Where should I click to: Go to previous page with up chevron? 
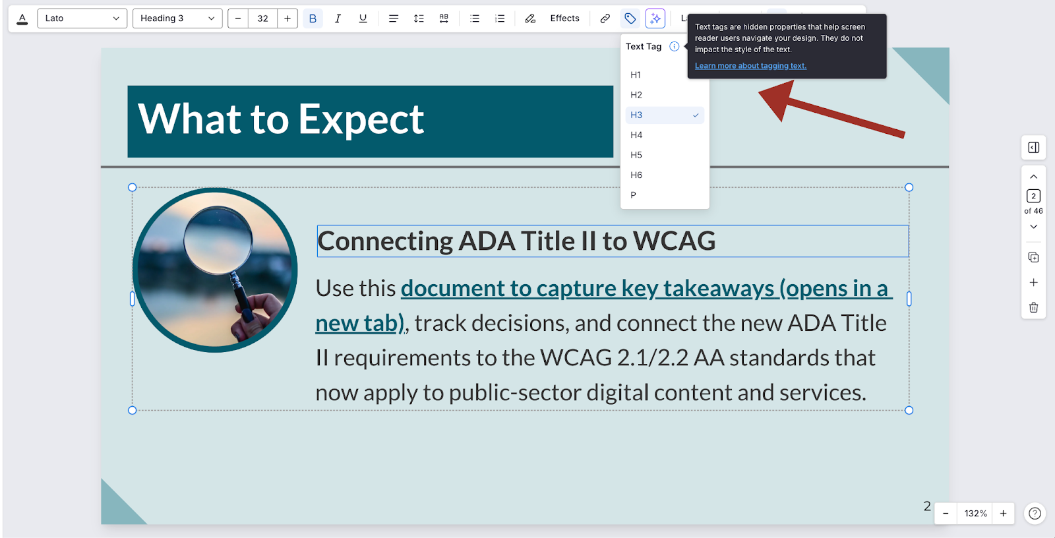pos(1034,177)
